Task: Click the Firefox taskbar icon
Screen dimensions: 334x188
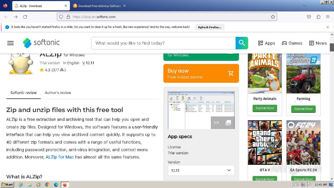Action: [65, 185]
